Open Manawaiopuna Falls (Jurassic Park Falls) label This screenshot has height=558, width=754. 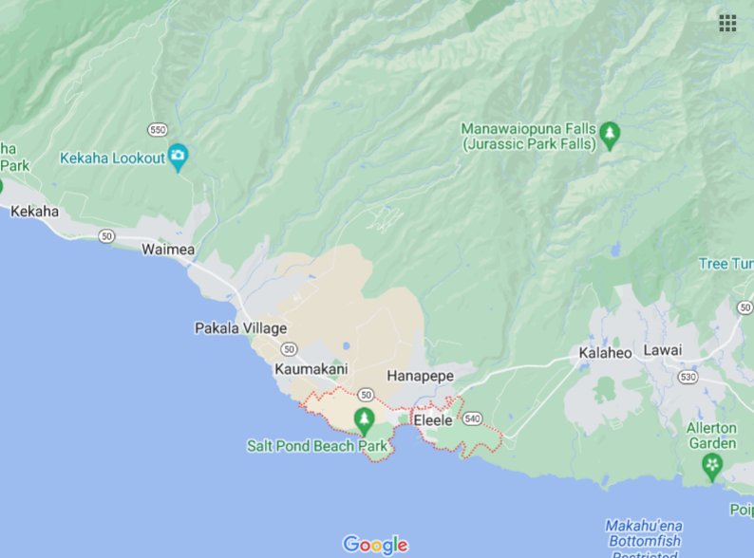(x=529, y=136)
